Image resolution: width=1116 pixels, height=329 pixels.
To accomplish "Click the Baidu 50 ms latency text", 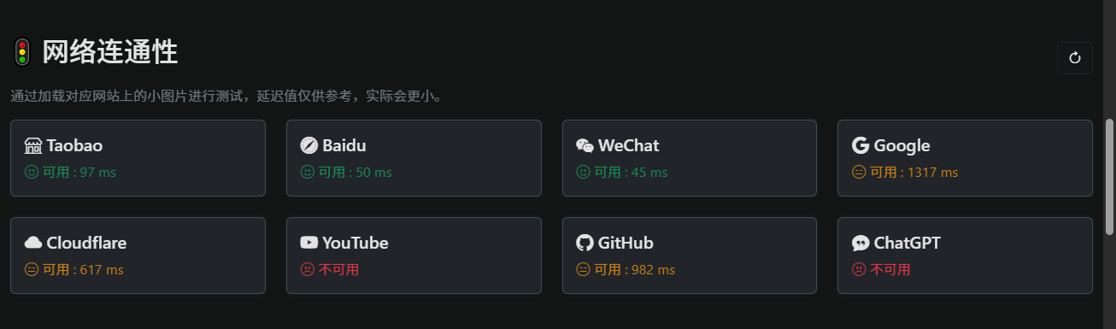I will [x=355, y=172].
